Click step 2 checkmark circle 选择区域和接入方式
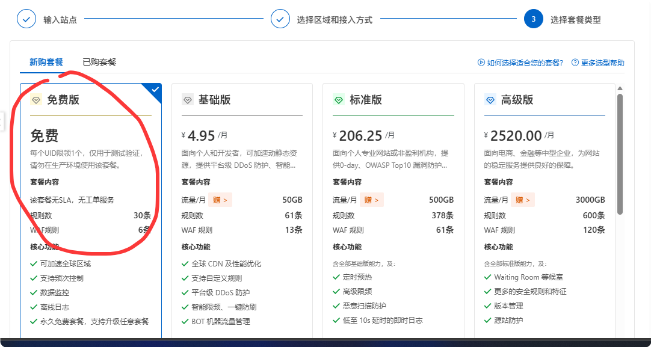The height and width of the screenshot is (347, 651). (x=280, y=19)
